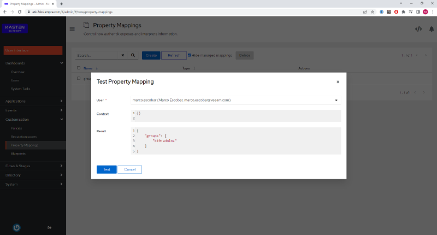Toggle the browser side panel icon
This screenshot has height=235, width=437.
click(418, 12)
